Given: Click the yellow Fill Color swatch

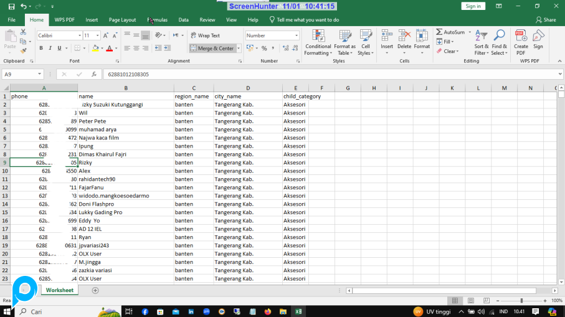Looking at the screenshot, I should [x=95, y=48].
